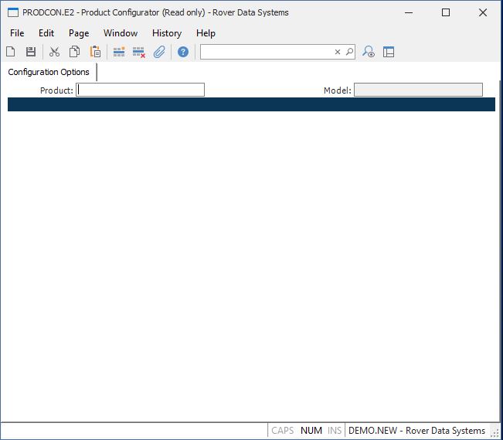Image resolution: width=503 pixels, height=440 pixels.
Task: Clear the toolbar search box with X
Action: (337, 52)
